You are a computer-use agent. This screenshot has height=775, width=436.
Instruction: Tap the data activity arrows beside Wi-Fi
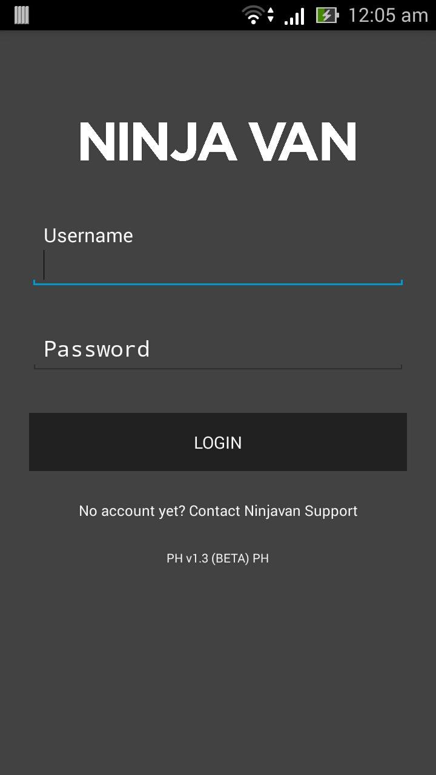pyautogui.click(x=271, y=15)
